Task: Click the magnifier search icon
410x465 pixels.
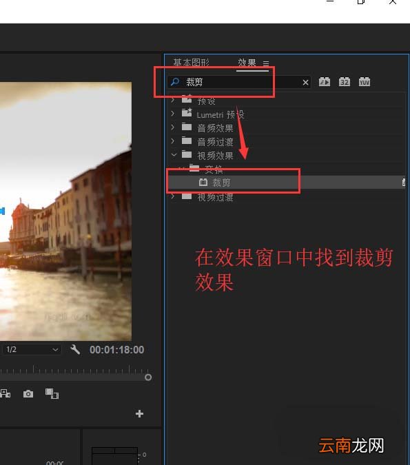Action: click(x=175, y=81)
